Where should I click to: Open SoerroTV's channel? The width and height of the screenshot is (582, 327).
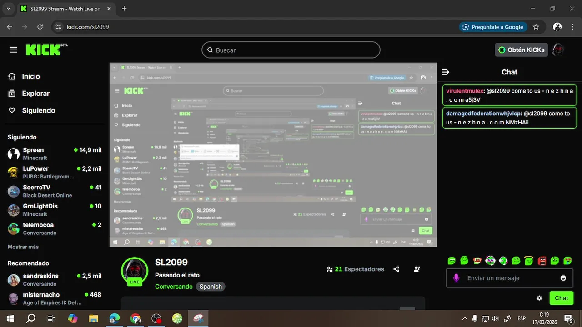click(55, 191)
